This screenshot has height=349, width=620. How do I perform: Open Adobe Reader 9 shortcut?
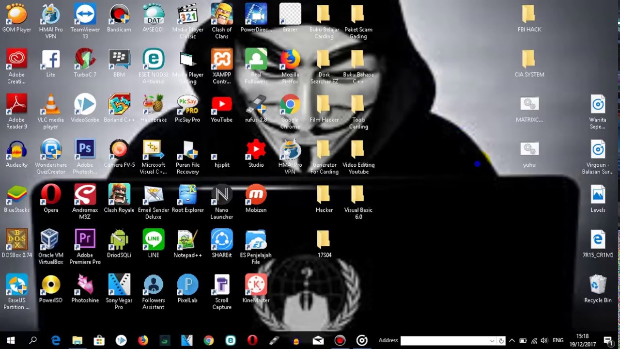pyautogui.click(x=16, y=111)
